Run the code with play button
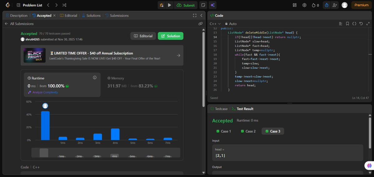Screen dimensions: 374x177 click(169, 5)
